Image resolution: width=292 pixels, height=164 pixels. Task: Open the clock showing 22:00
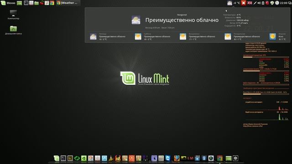point(284,3)
